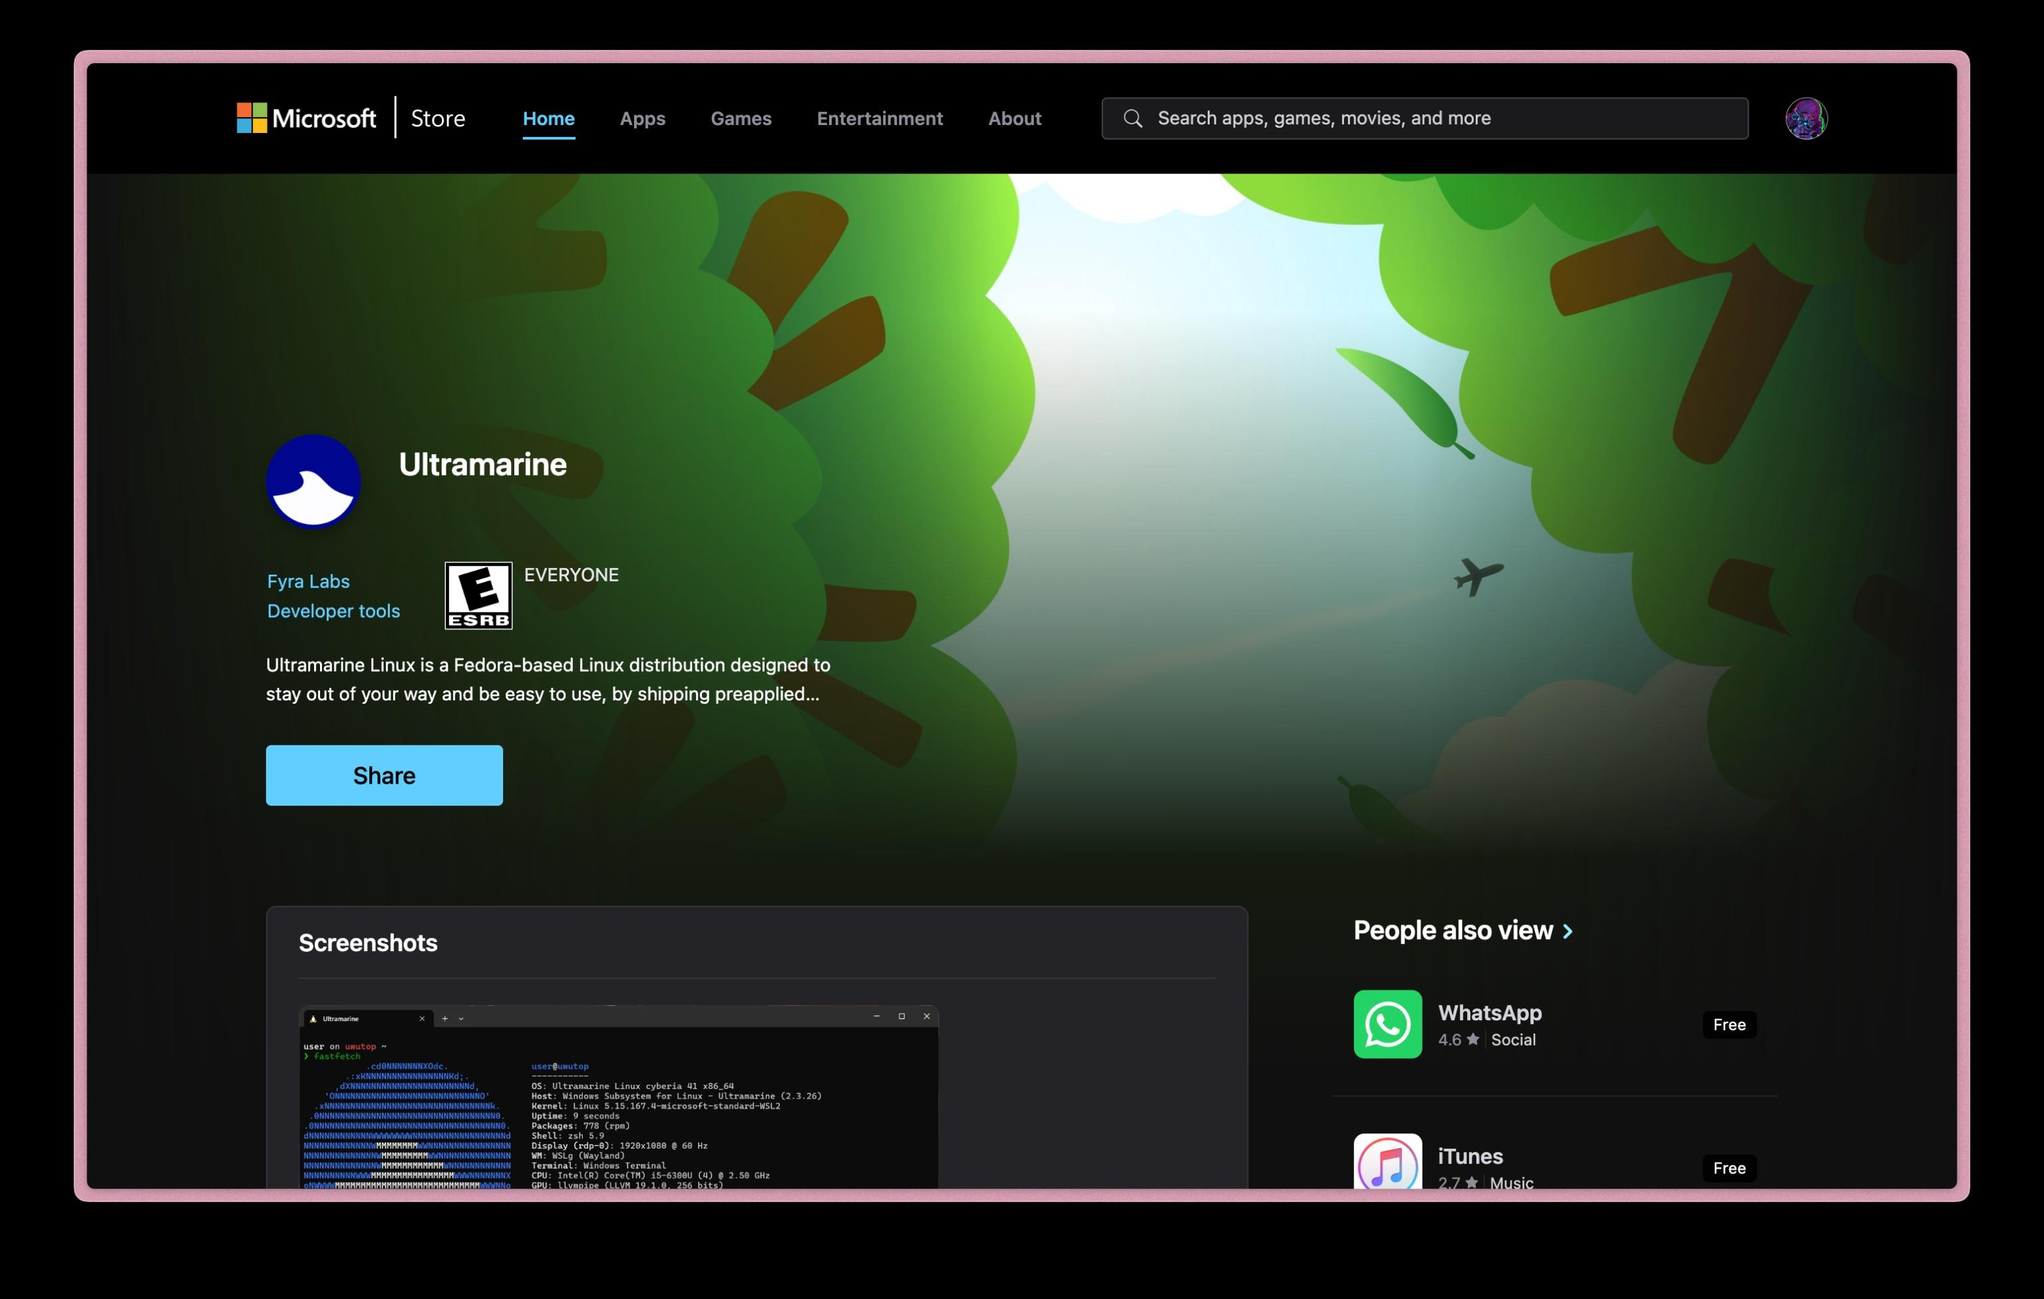The height and width of the screenshot is (1299, 2044).
Task: Click the Free button for WhatsApp
Action: pos(1728,1024)
